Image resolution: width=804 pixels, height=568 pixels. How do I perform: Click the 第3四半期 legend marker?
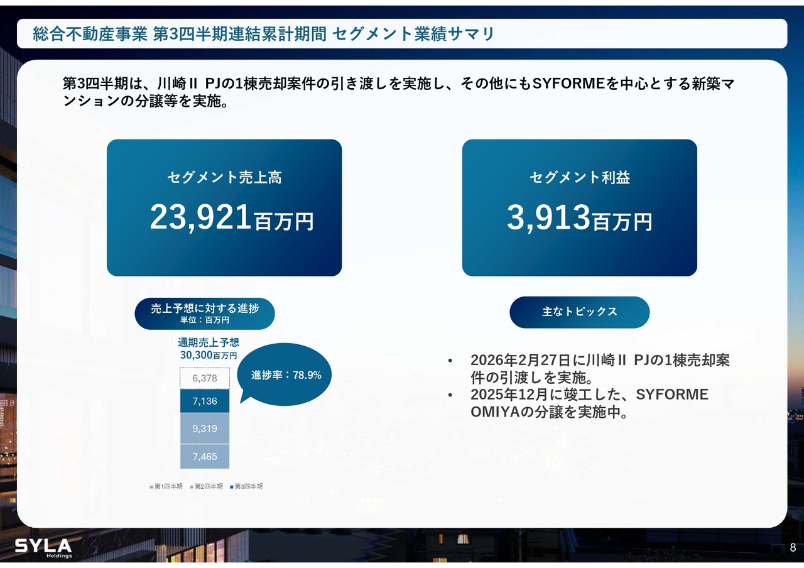[232, 487]
